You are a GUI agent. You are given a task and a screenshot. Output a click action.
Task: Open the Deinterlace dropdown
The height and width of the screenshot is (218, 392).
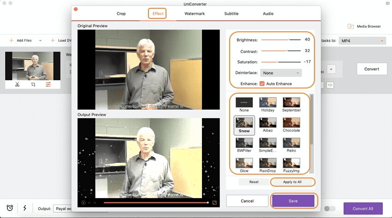click(x=281, y=73)
